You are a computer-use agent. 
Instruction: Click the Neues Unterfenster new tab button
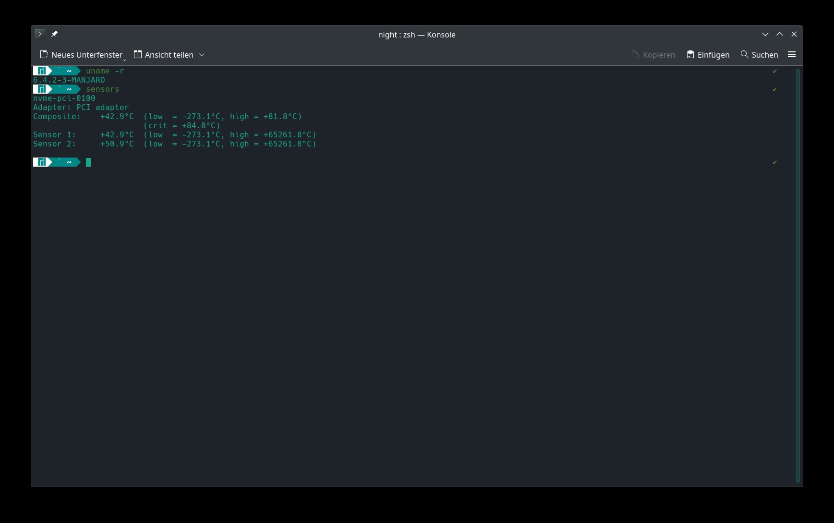pyautogui.click(x=81, y=55)
